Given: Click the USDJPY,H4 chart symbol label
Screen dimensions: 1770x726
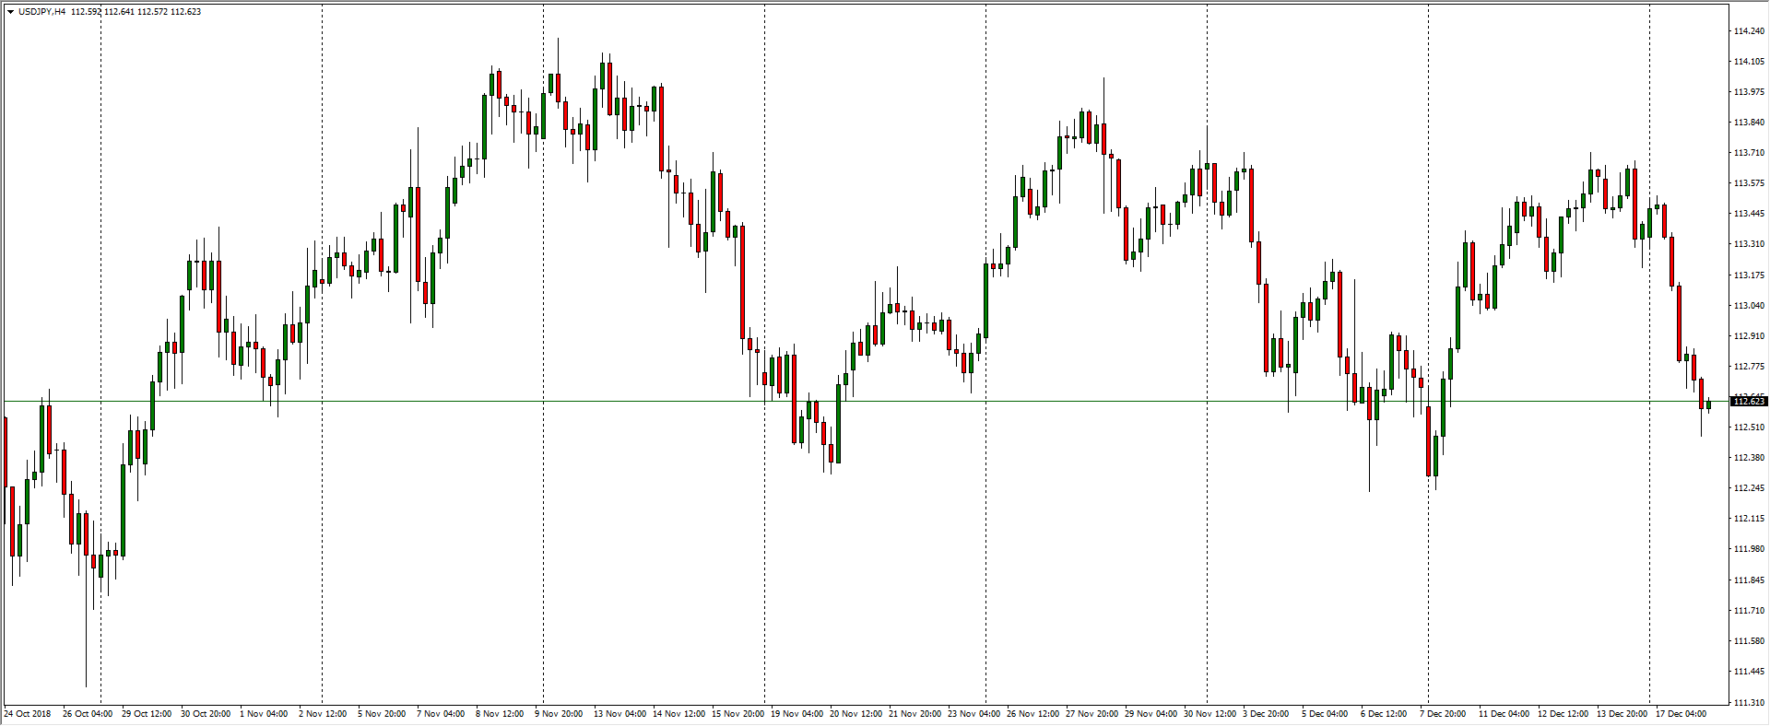Looking at the screenshot, I should point(41,12).
